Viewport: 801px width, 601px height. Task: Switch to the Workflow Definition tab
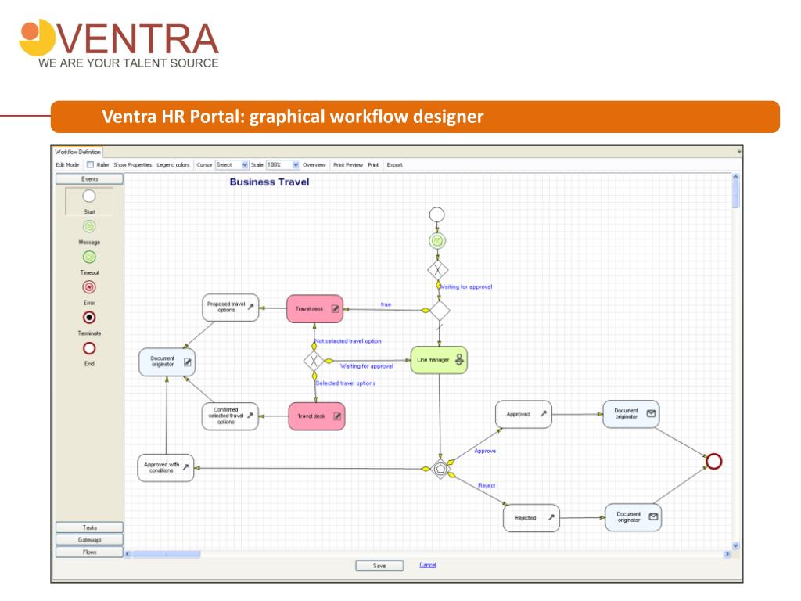(x=77, y=152)
